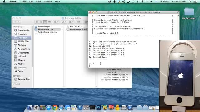The image size is (200, 112).
Task: Switch Finder to Cover Flow view
Action: (x=49, y=22)
